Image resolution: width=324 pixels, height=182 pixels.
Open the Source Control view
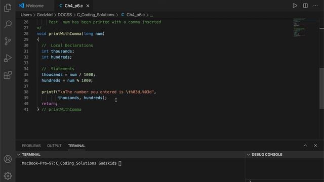click(x=8, y=41)
